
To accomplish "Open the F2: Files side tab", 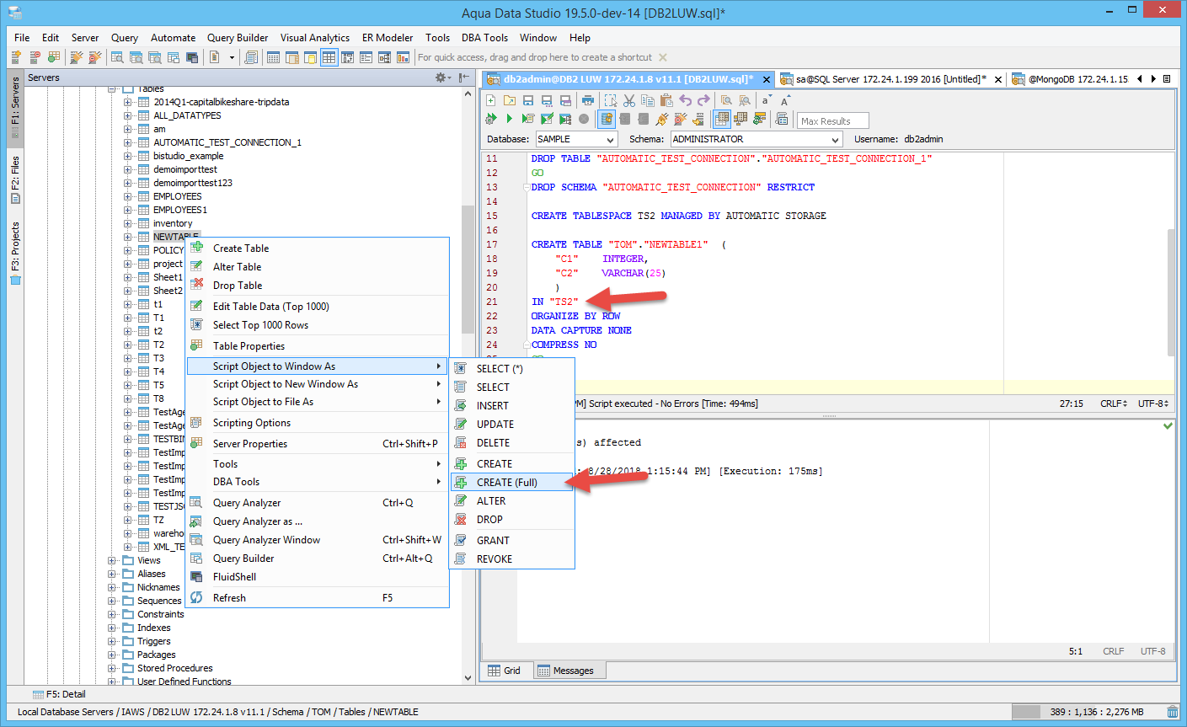I will (x=15, y=179).
